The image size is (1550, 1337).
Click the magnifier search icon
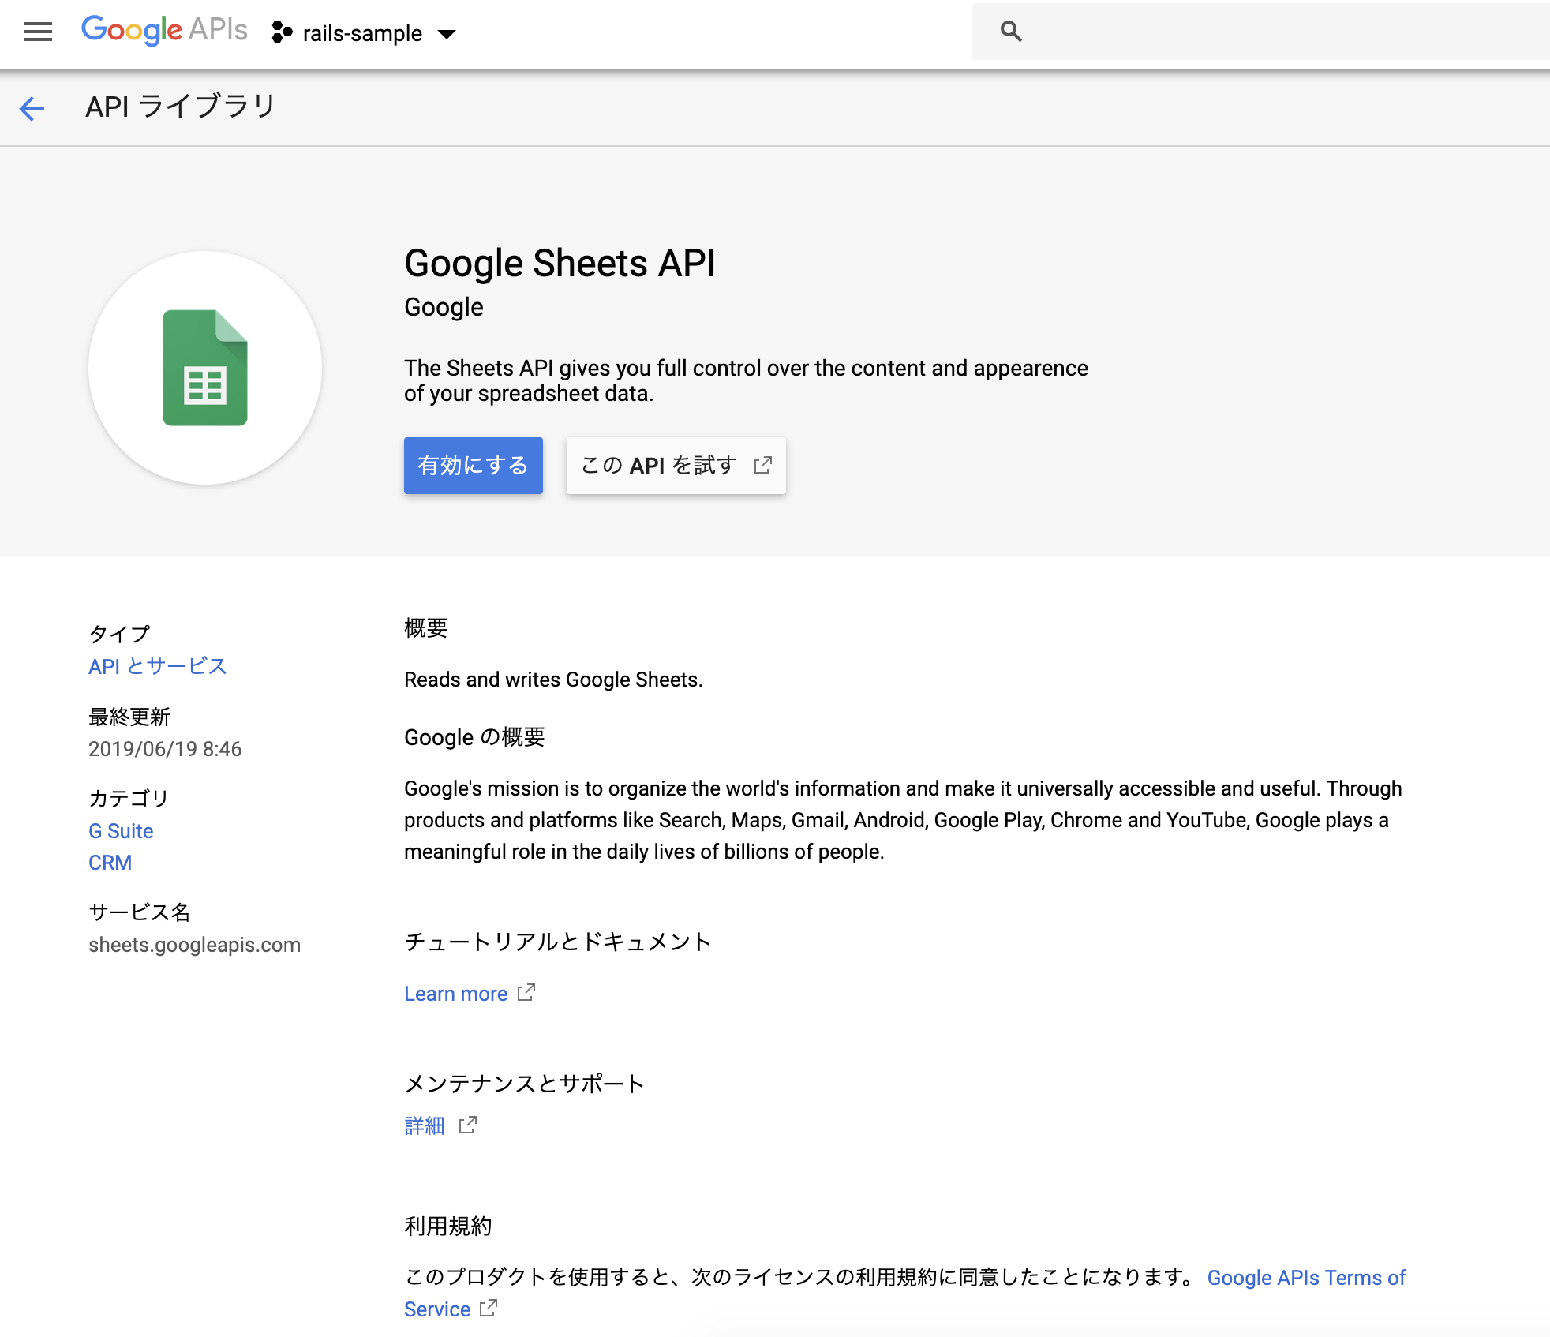pyautogui.click(x=1011, y=32)
